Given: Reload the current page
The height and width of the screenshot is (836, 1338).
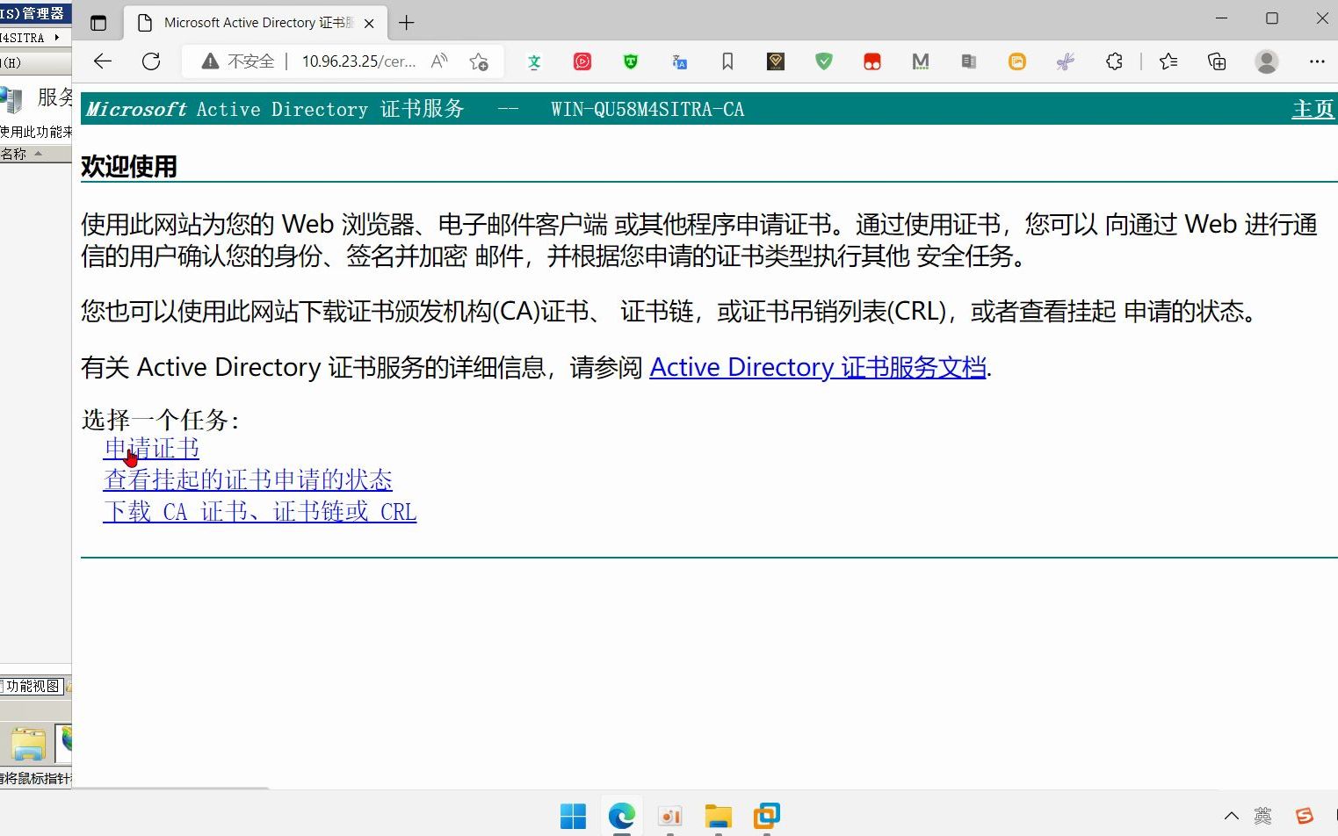Looking at the screenshot, I should 151,61.
